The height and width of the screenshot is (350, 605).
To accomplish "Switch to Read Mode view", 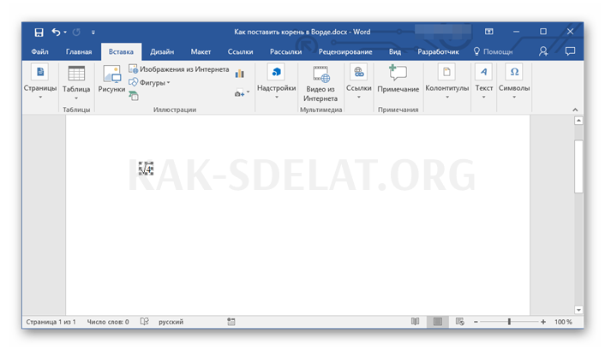I will 415,322.
